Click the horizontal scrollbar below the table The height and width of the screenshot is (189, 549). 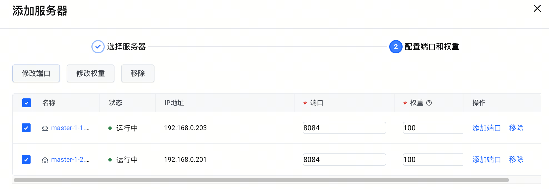click(x=261, y=180)
